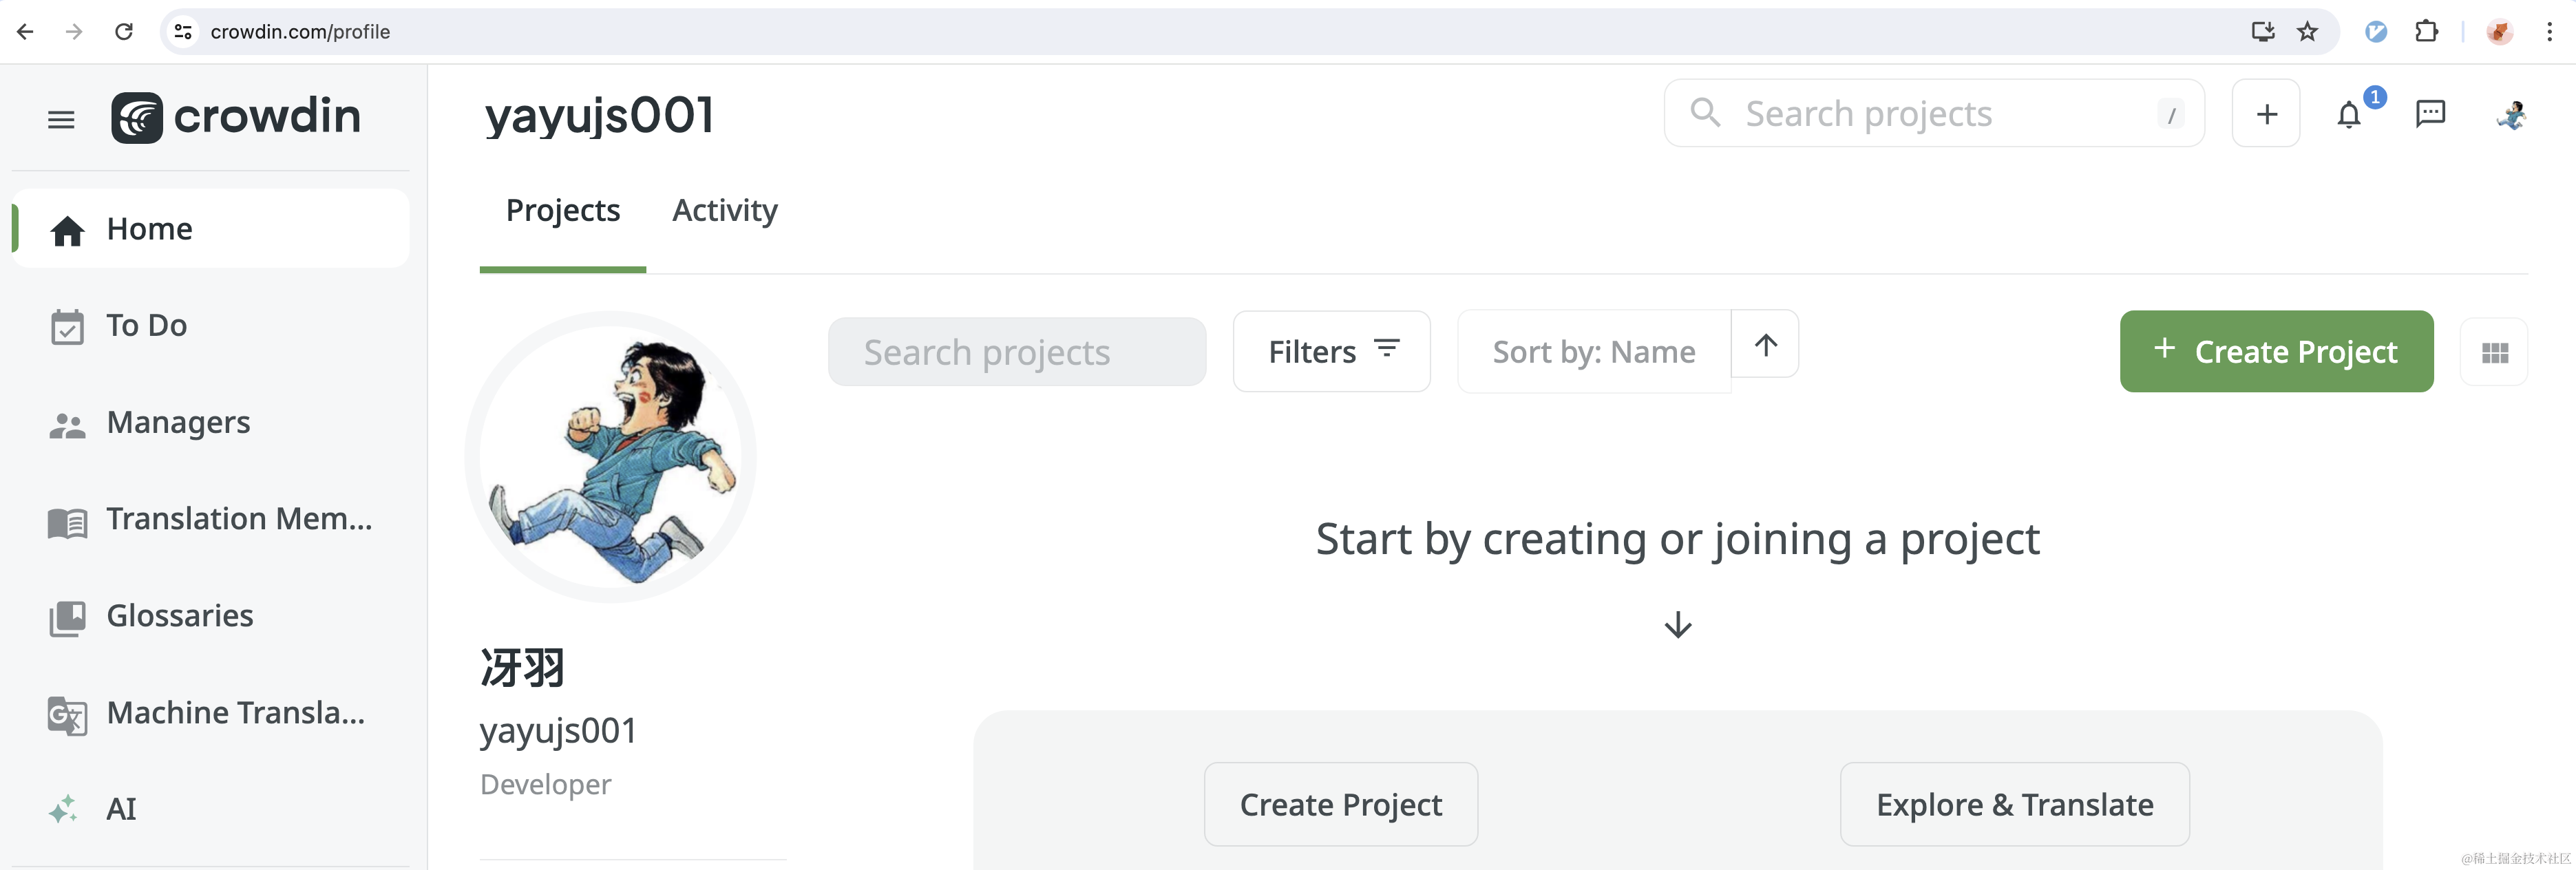Switch to grid view layout

coord(2494,353)
